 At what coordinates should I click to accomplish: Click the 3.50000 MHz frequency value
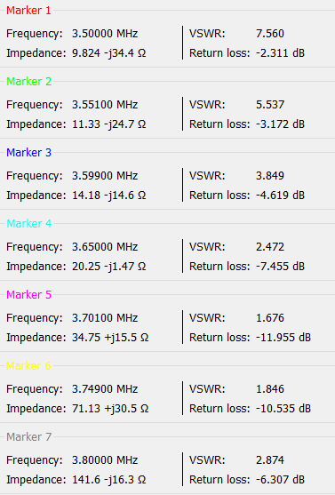[x=105, y=34]
